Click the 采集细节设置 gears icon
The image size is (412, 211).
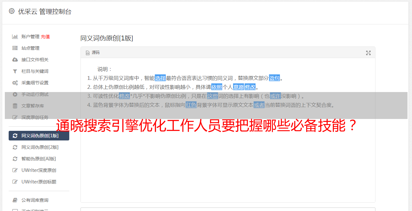(15, 83)
